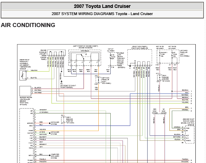The width and height of the screenshot is (206, 163).
Task: Click 'BLU/RED' at blower controller pin 1
Action: [38, 88]
